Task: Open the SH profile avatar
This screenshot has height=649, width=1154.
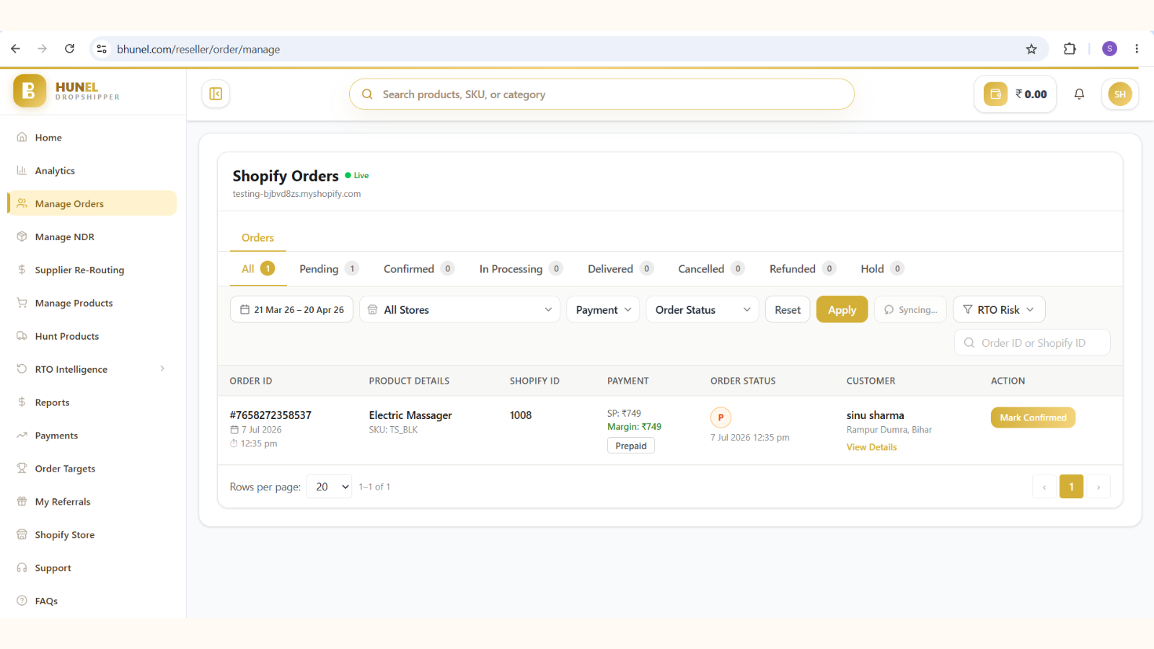Action: (1120, 94)
